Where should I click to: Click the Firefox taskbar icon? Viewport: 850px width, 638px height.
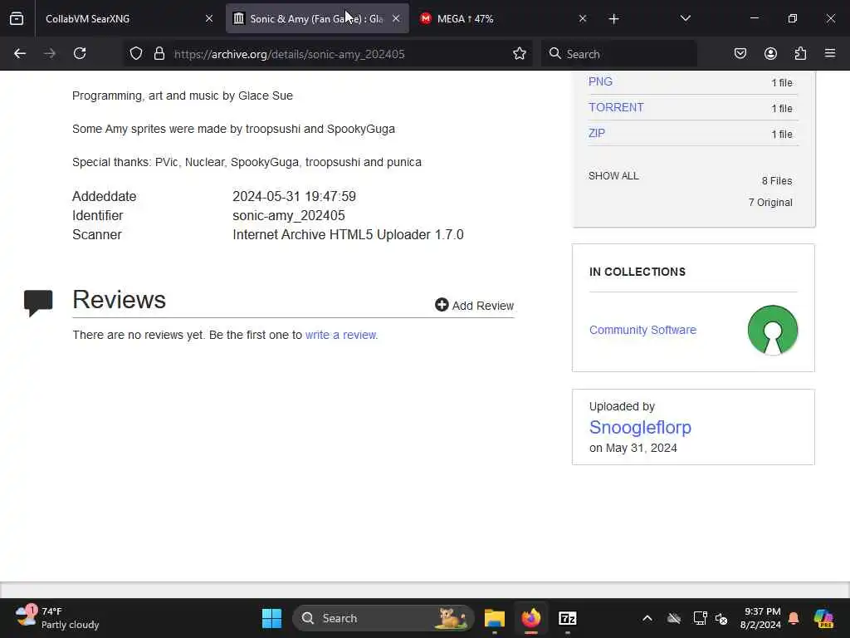(x=530, y=618)
